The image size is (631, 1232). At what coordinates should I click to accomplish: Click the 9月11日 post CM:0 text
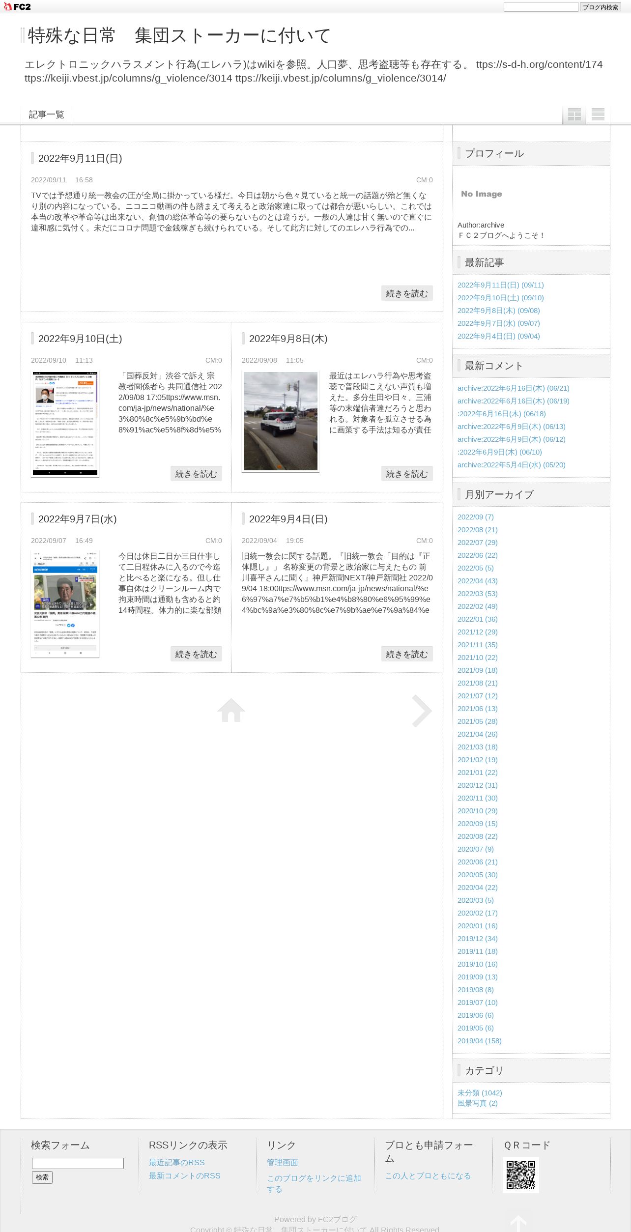point(425,180)
